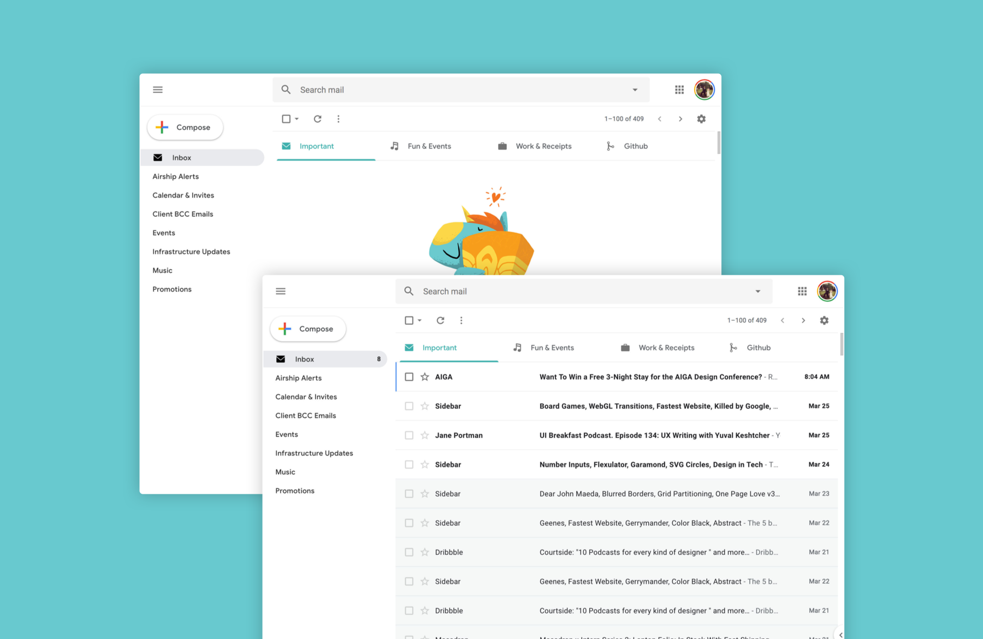This screenshot has width=983, height=639.
Task: Open select-all dropdown arrow in the front window
Action: click(x=419, y=321)
